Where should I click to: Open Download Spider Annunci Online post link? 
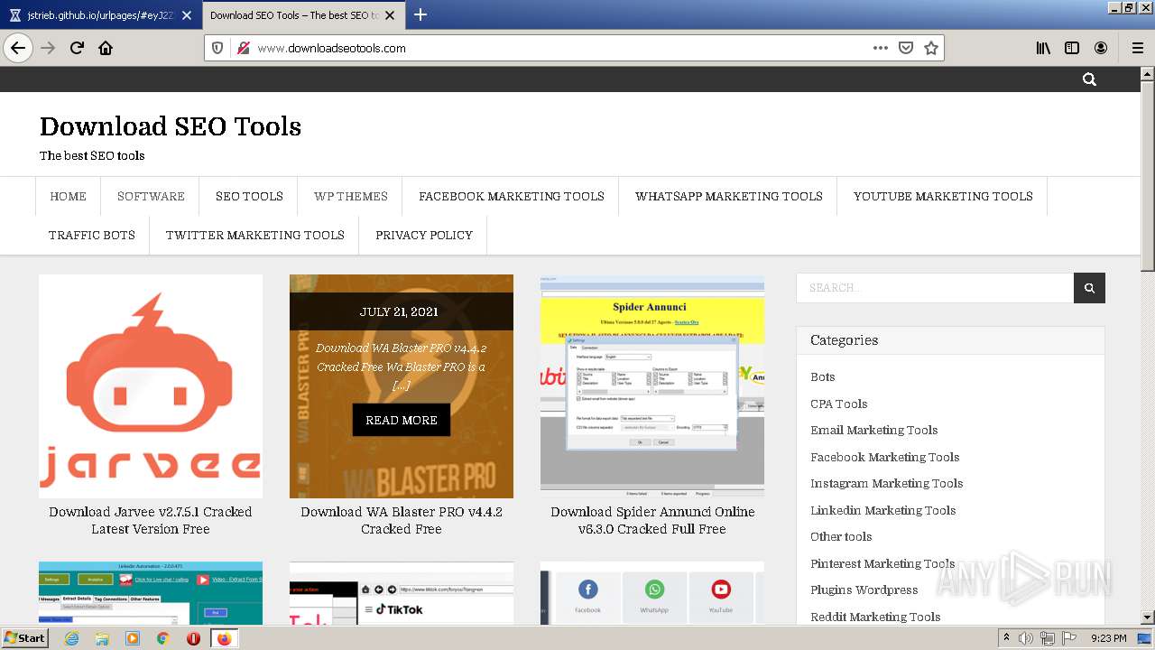pos(652,520)
